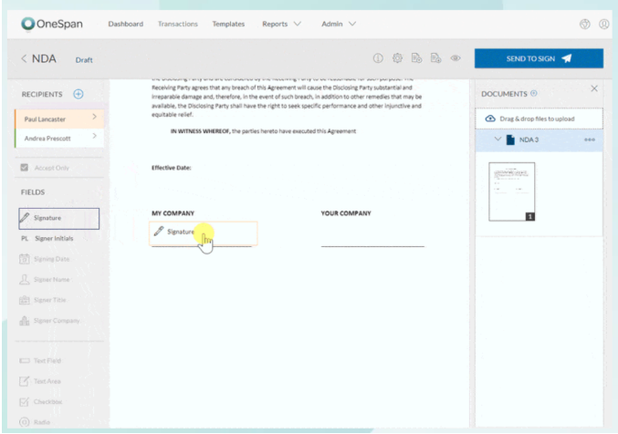The image size is (618, 434).
Task: Select the Signer Initials field
Action: [x=53, y=239]
